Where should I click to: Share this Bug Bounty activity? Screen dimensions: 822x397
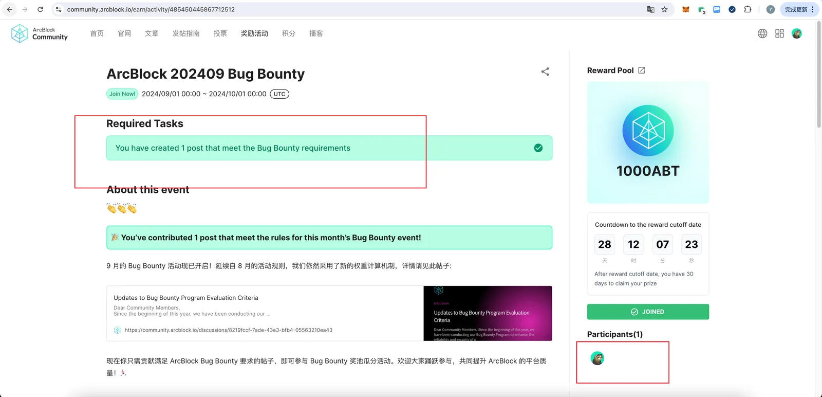[545, 71]
